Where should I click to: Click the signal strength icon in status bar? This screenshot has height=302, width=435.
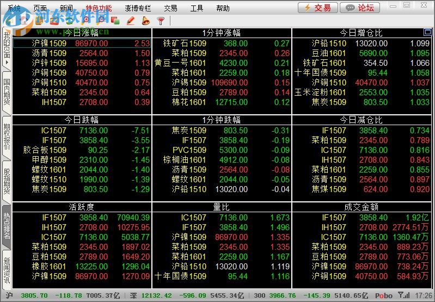pos(404,295)
